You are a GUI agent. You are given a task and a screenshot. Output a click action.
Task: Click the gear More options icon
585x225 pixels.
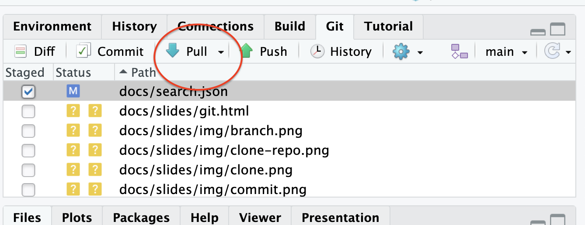point(401,52)
